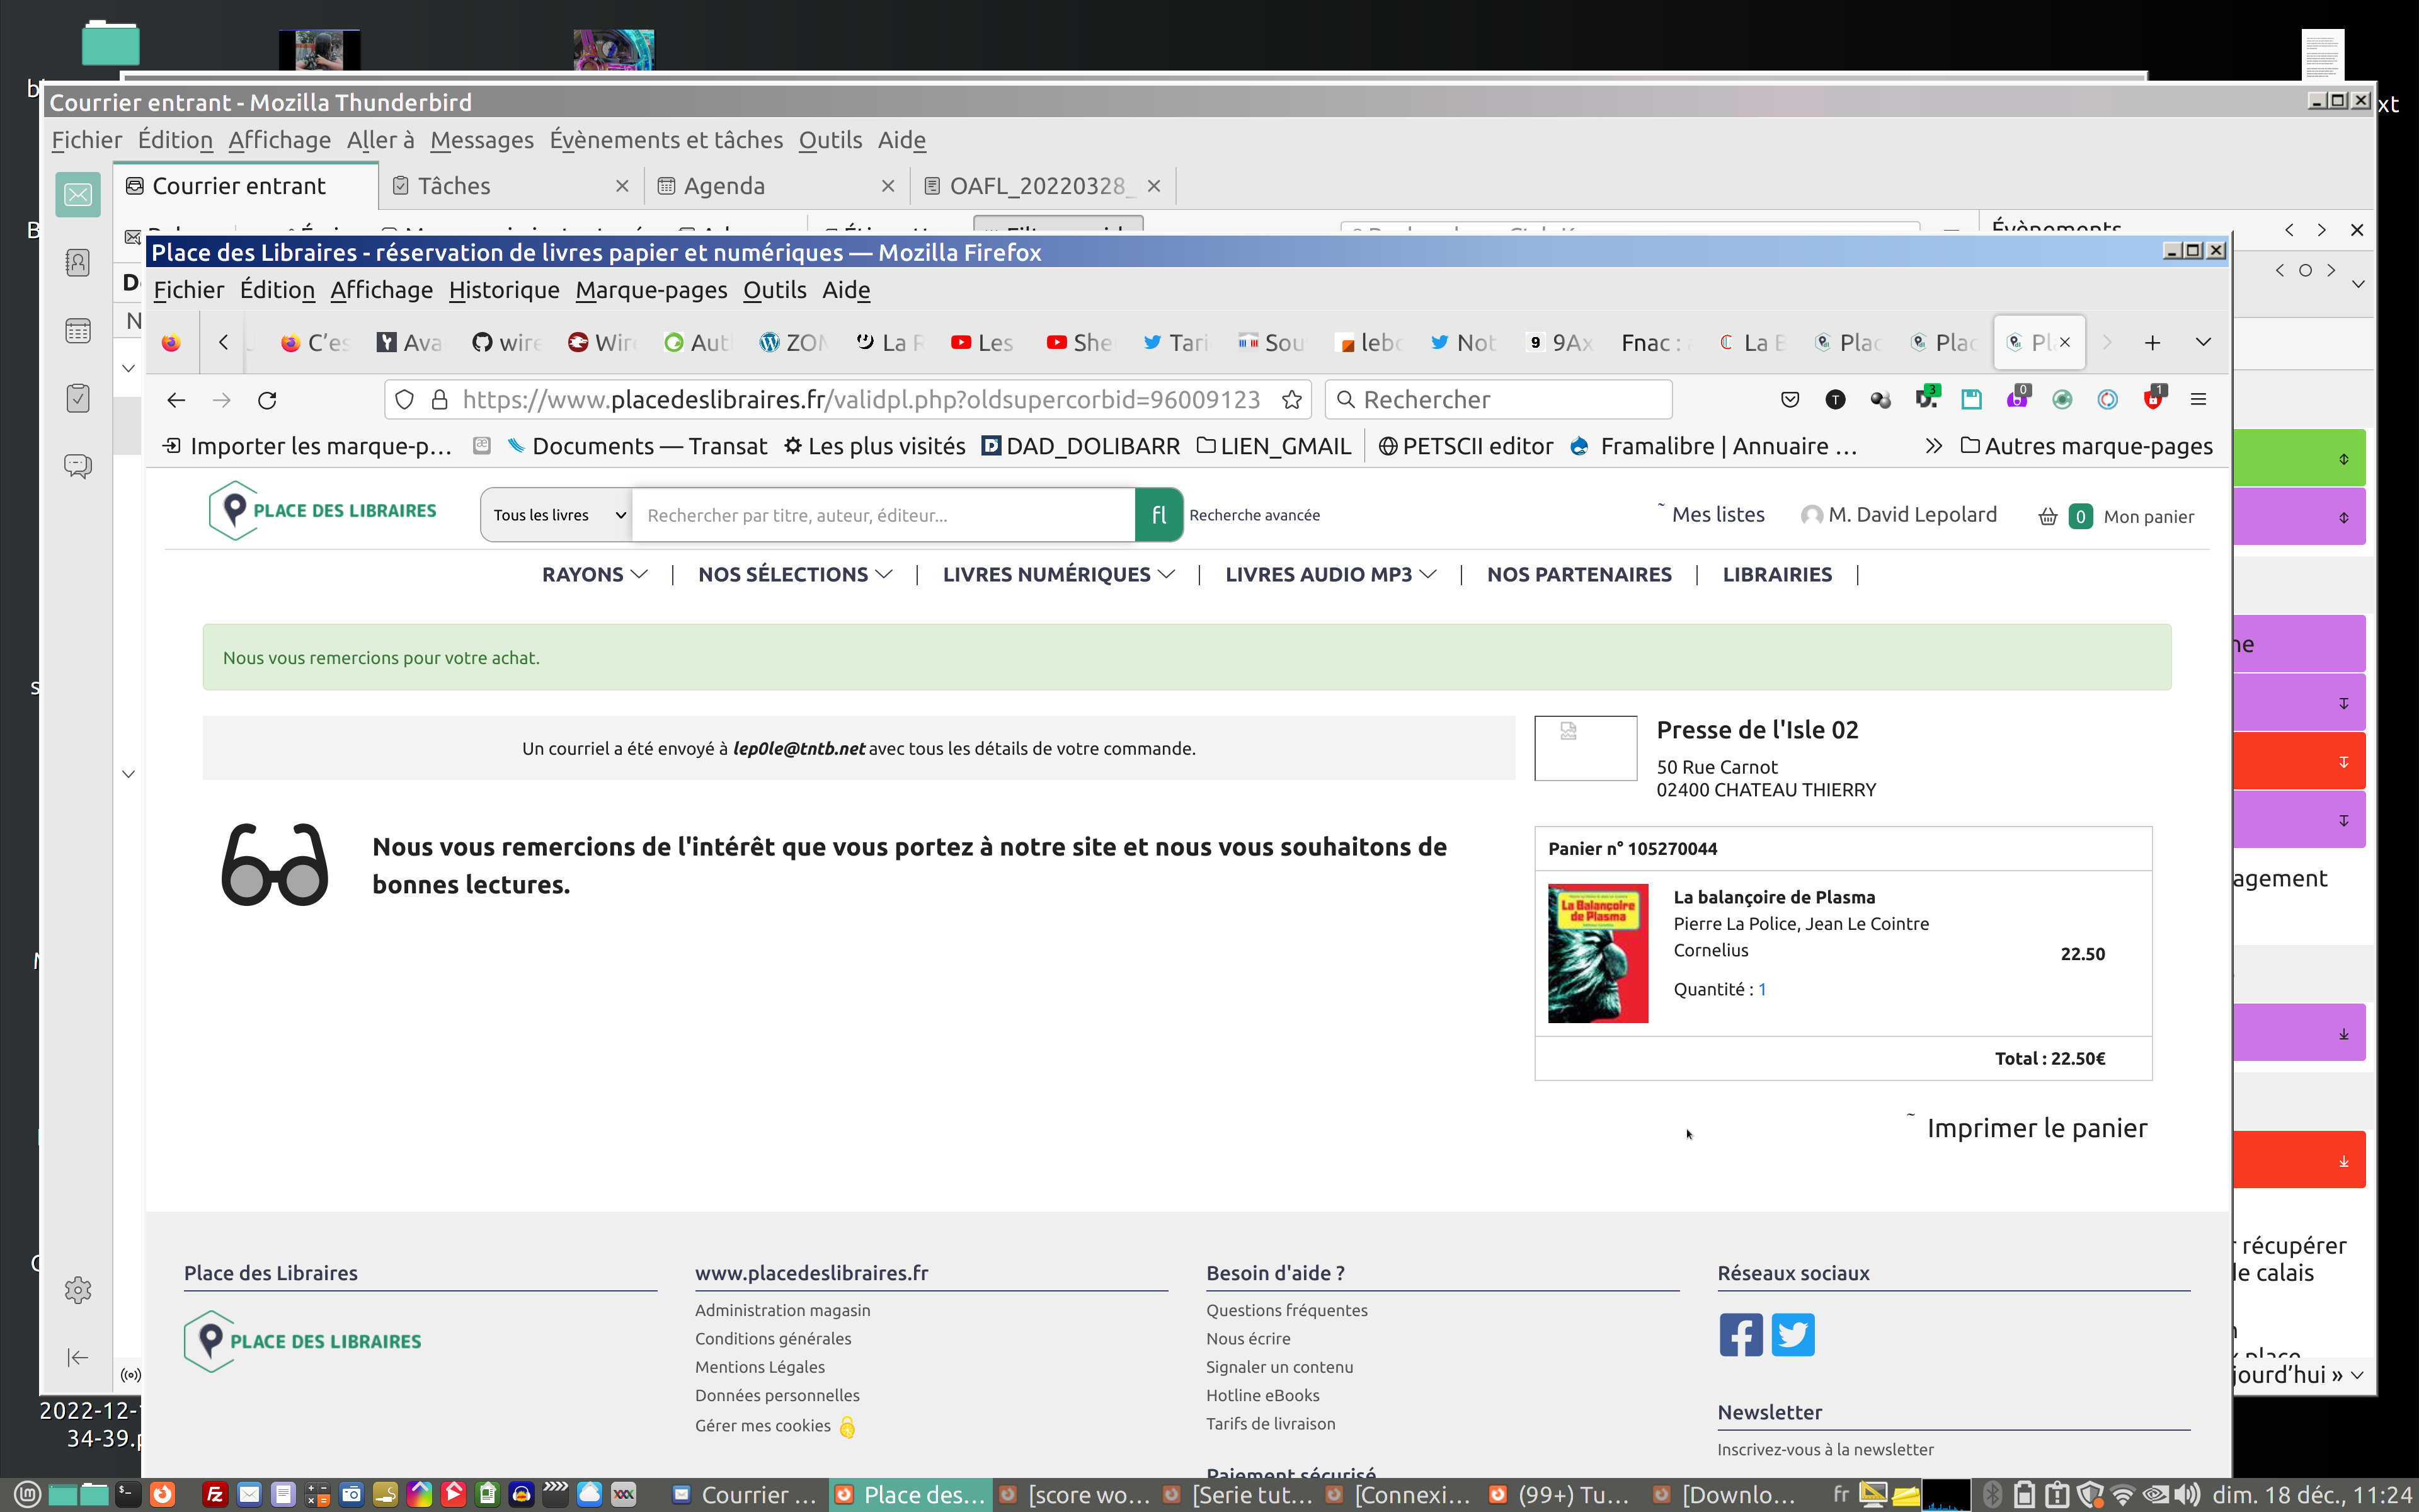Image resolution: width=2419 pixels, height=1512 pixels.
Task: Bookmark this page with the star icon
Action: tap(1291, 400)
